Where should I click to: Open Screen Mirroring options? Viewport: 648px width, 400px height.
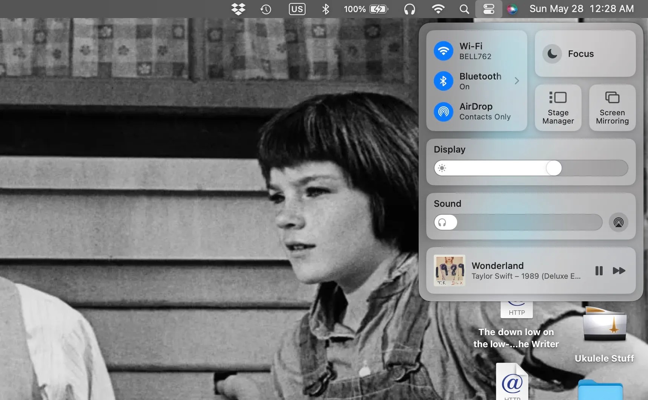(x=612, y=107)
